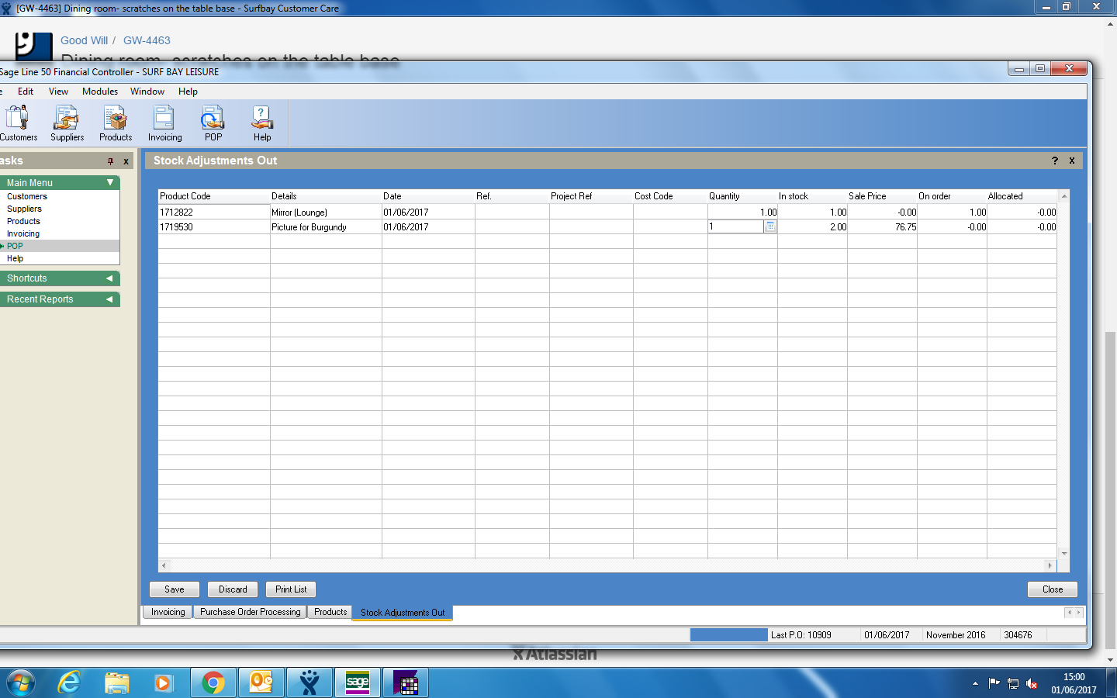Click the Customers toolbar icon
Screen dimensions: 1117x698
tap(18, 123)
